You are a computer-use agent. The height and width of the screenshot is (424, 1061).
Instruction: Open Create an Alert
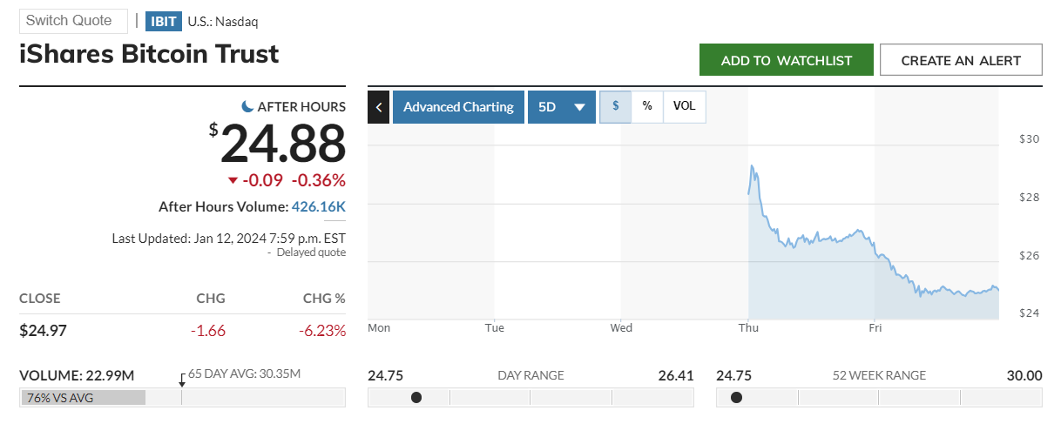click(x=961, y=60)
